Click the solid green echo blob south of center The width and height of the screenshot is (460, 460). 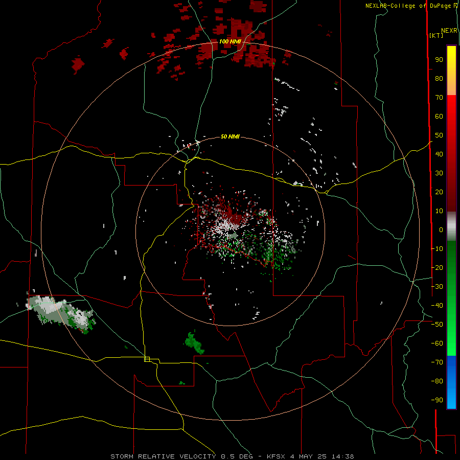(x=194, y=342)
